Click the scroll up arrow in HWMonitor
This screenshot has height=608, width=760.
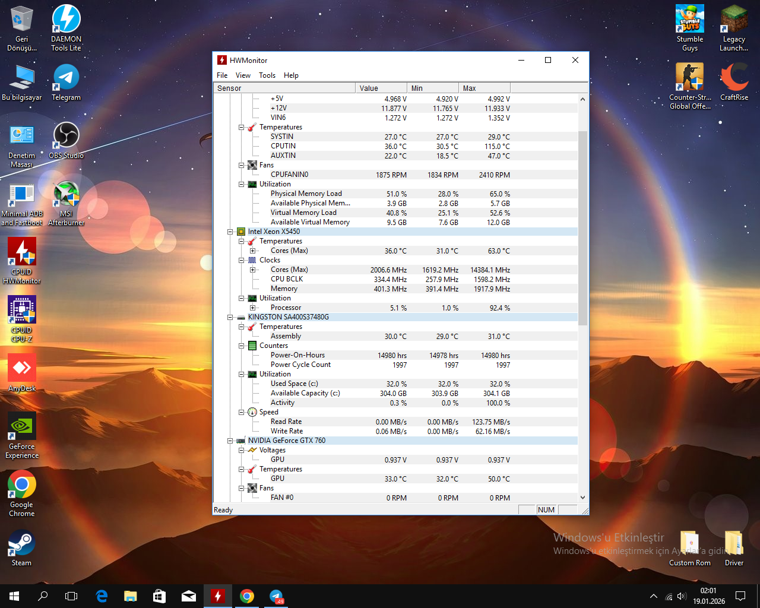(x=582, y=99)
